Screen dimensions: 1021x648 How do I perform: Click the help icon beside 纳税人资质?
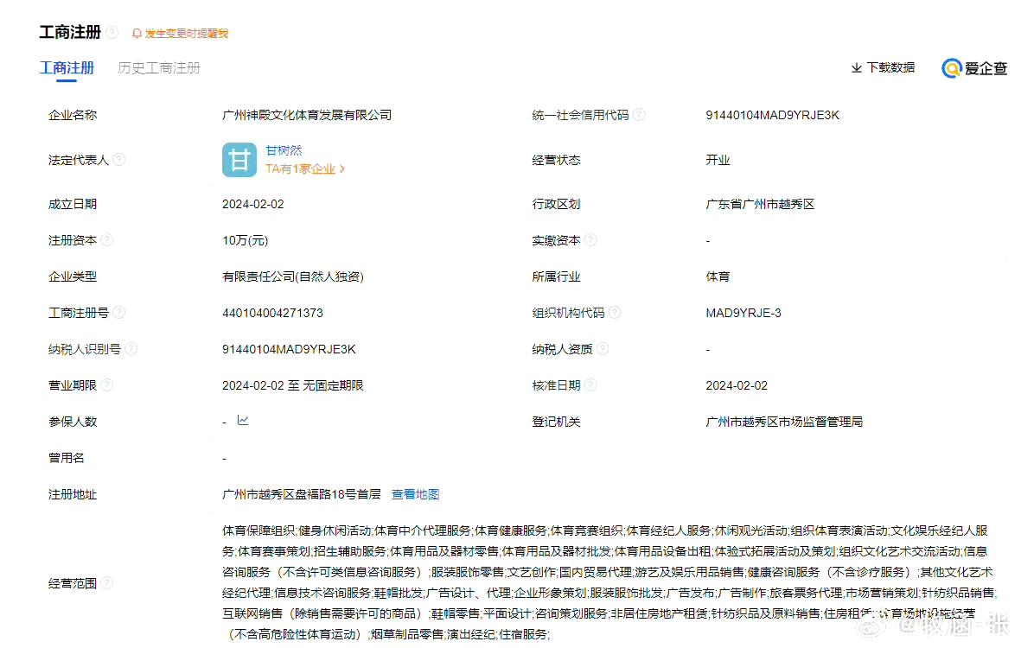tap(603, 348)
